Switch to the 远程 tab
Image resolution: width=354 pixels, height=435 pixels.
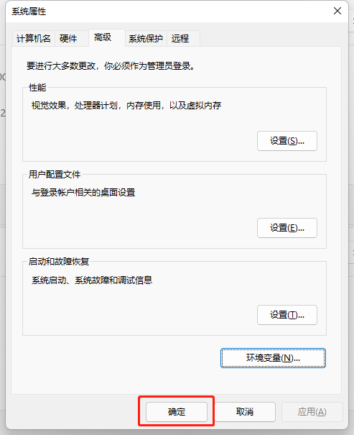[183, 38]
